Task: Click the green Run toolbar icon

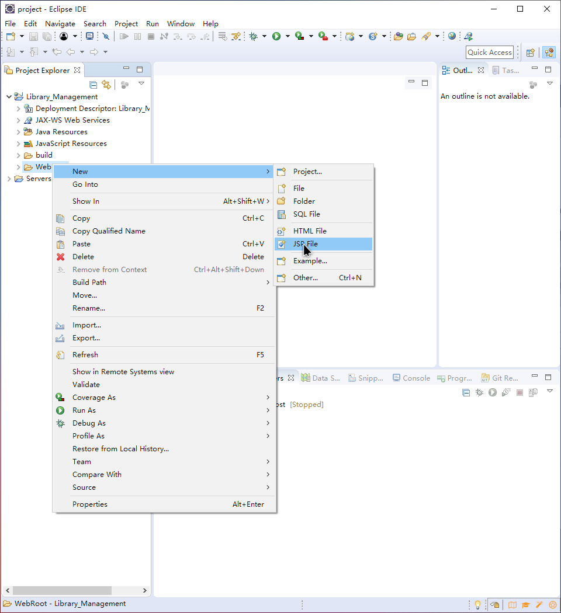Action: [x=276, y=36]
